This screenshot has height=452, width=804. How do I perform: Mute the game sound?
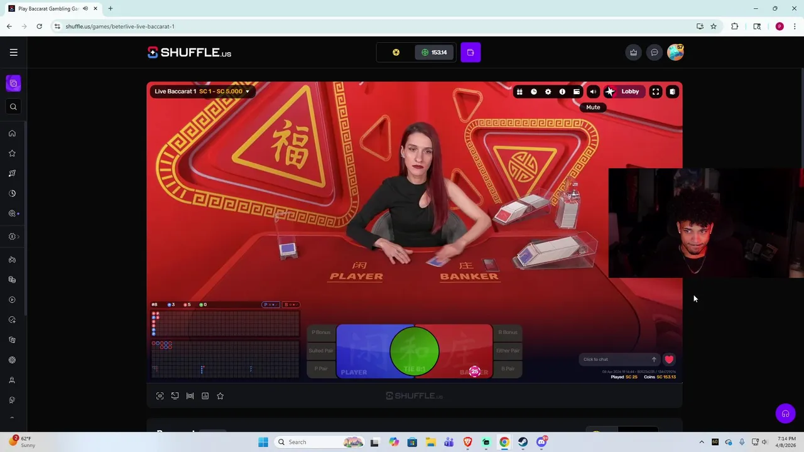tap(593, 92)
